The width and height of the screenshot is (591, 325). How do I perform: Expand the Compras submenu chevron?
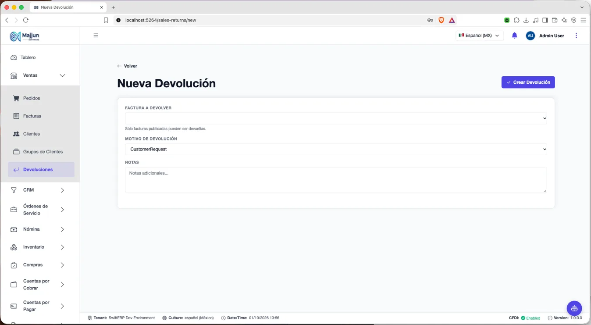pyautogui.click(x=62, y=265)
